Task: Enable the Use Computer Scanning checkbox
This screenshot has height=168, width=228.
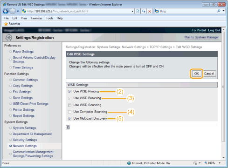Action: (x=69, y=112)
